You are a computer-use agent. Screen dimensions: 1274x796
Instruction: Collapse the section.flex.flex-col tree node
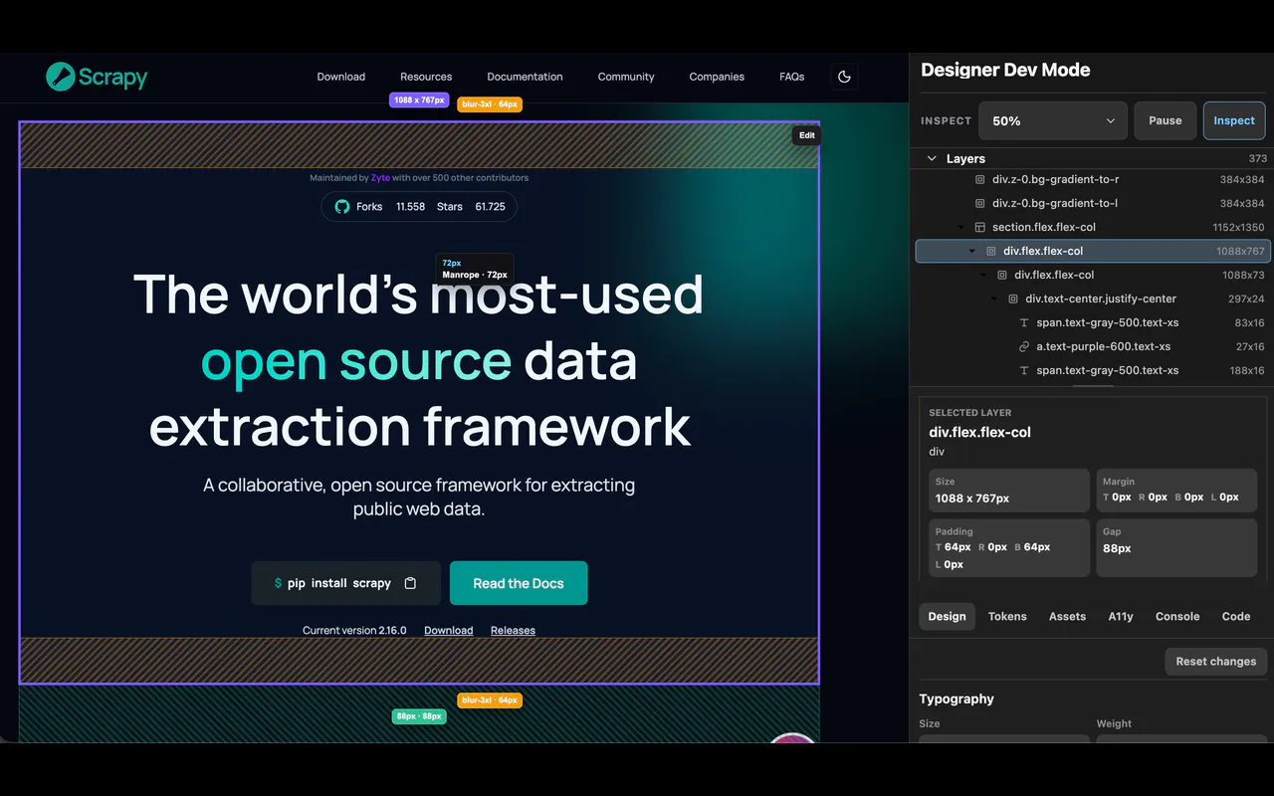[961, 228]
